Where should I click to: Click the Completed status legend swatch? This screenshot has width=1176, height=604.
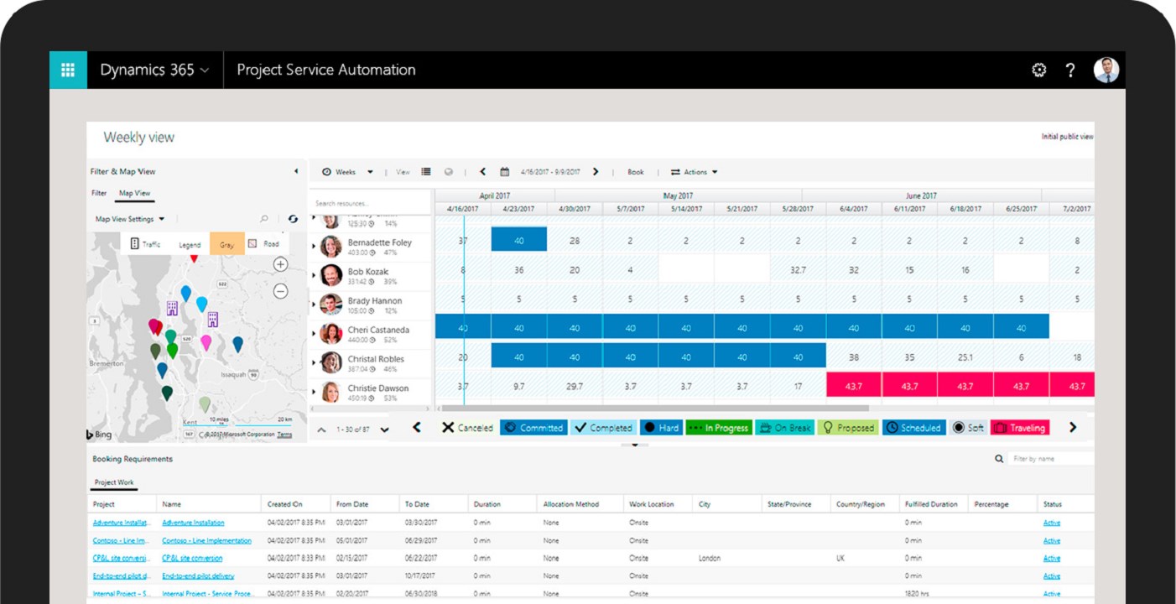[603, 428]
